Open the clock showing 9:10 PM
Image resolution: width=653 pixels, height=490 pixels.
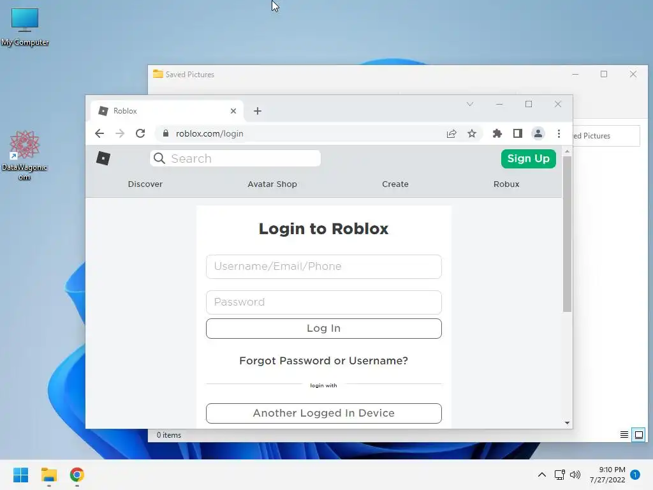pyautogui.click(x=608, y=475)
